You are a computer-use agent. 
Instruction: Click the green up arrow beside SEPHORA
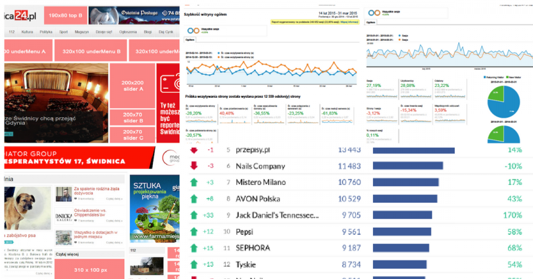click(x=194, y=248)
